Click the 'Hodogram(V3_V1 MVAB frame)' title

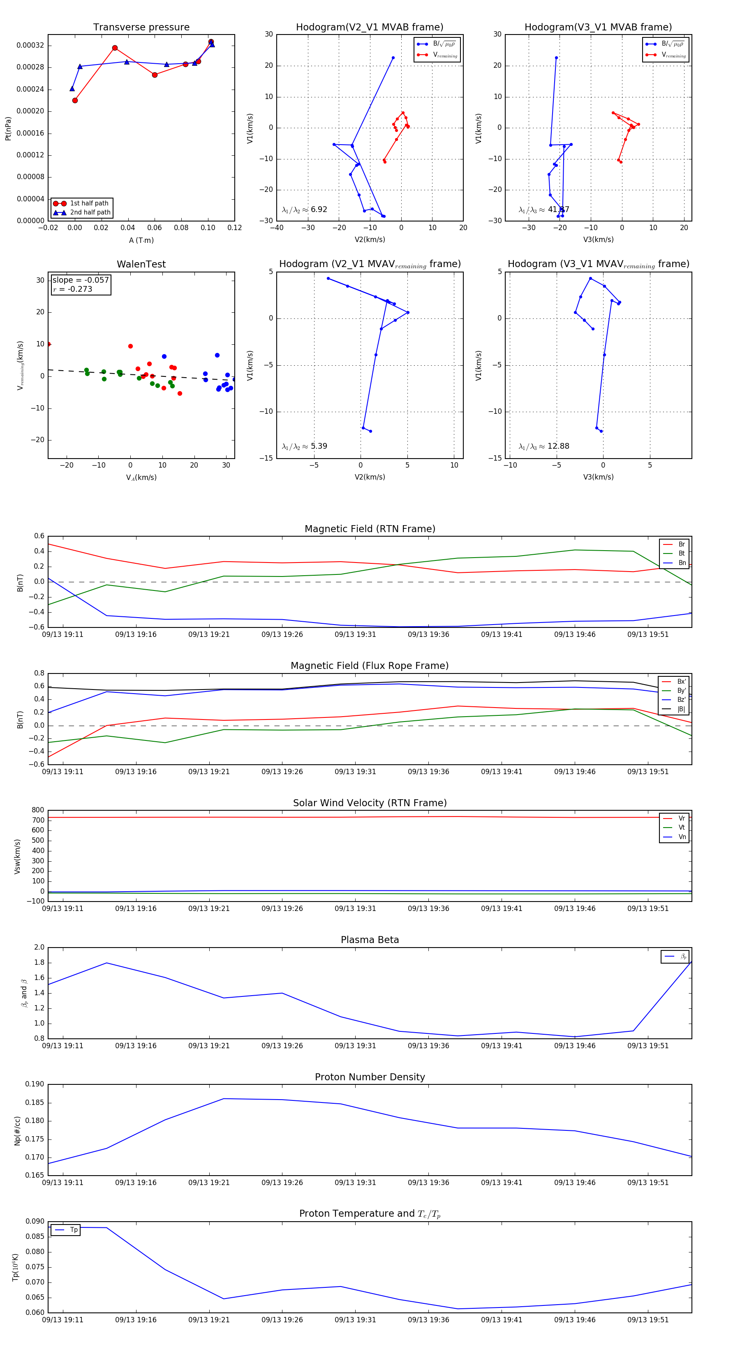[598, 28]
